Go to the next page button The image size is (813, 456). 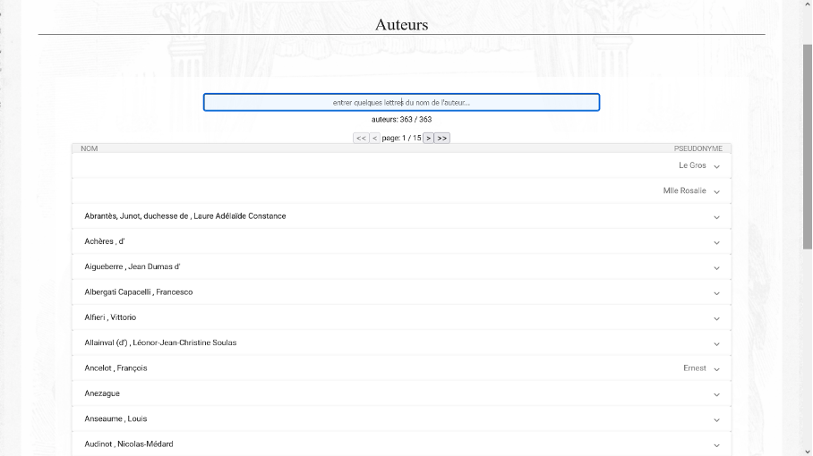428,139
